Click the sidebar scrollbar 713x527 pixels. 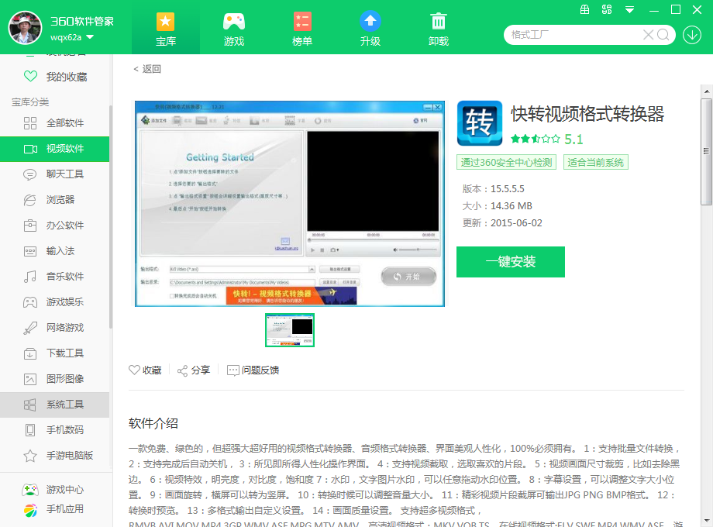pyautogui.click(x=111, y=217)
